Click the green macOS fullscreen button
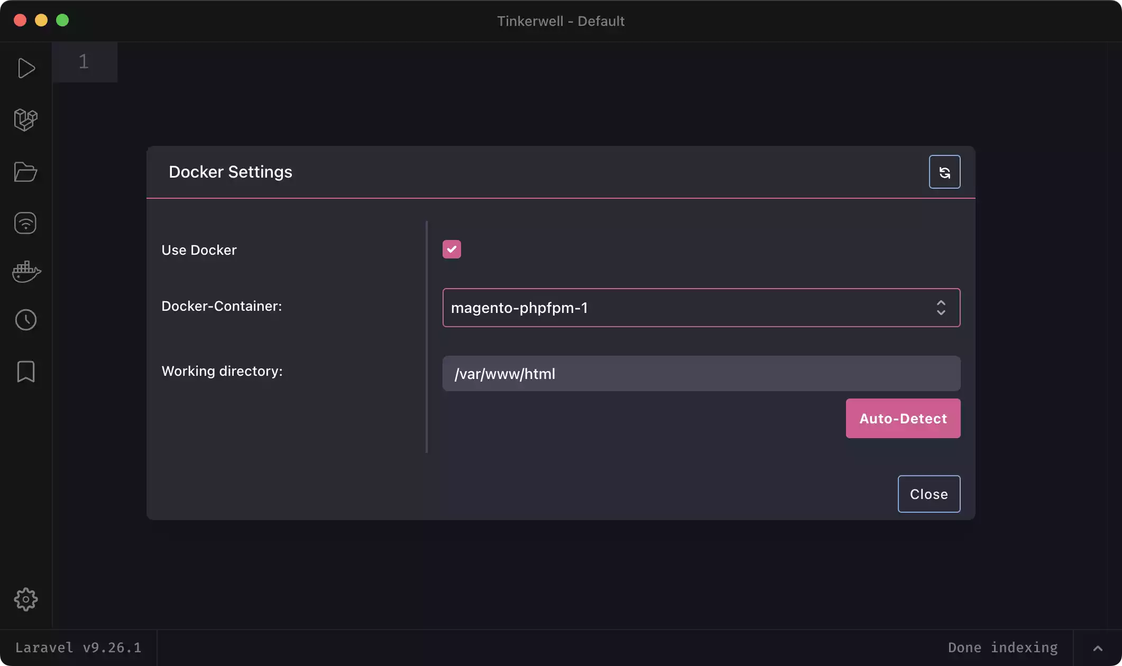This screenshot has height=666, width=1122. [x=62, y=21]
